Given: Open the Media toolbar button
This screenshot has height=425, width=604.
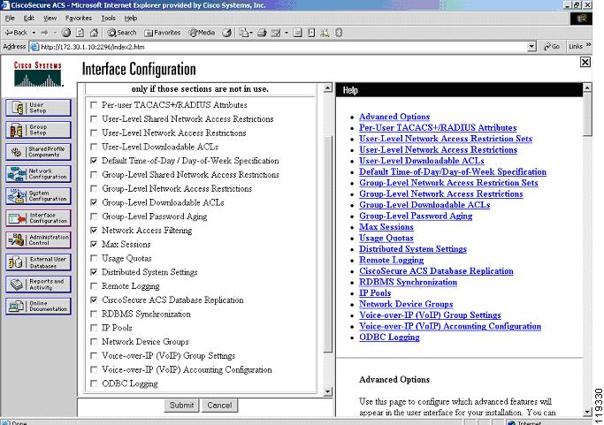Looking at the screenshot, I should pyautogui.click(x=202, y=33).
